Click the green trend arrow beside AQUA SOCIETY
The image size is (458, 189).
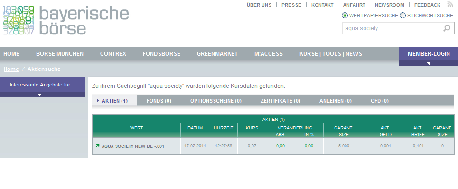pos(98,146)
